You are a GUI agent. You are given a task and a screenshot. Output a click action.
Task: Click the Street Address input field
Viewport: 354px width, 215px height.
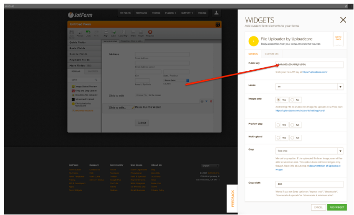point(162,54)
